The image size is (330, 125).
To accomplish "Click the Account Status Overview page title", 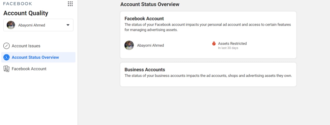I will pyautogui.click(x=150, y=4).
